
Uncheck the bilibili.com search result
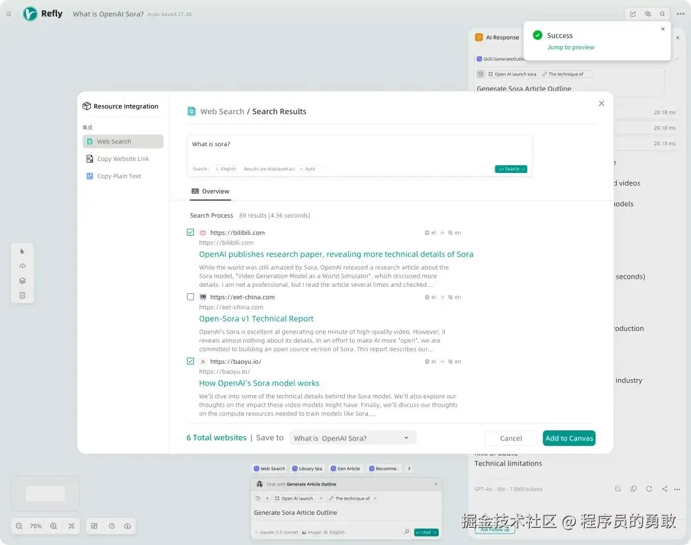(190, 232)
